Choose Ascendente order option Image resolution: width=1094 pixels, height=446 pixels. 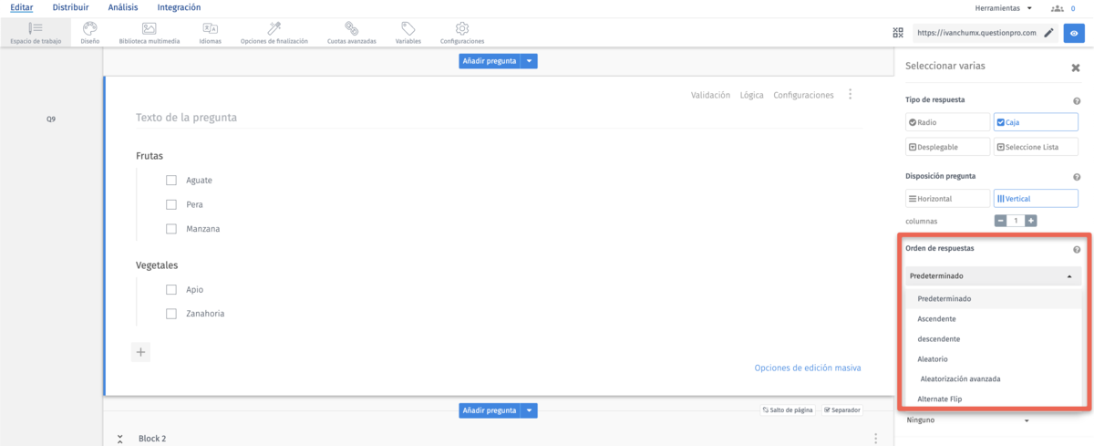995,319
